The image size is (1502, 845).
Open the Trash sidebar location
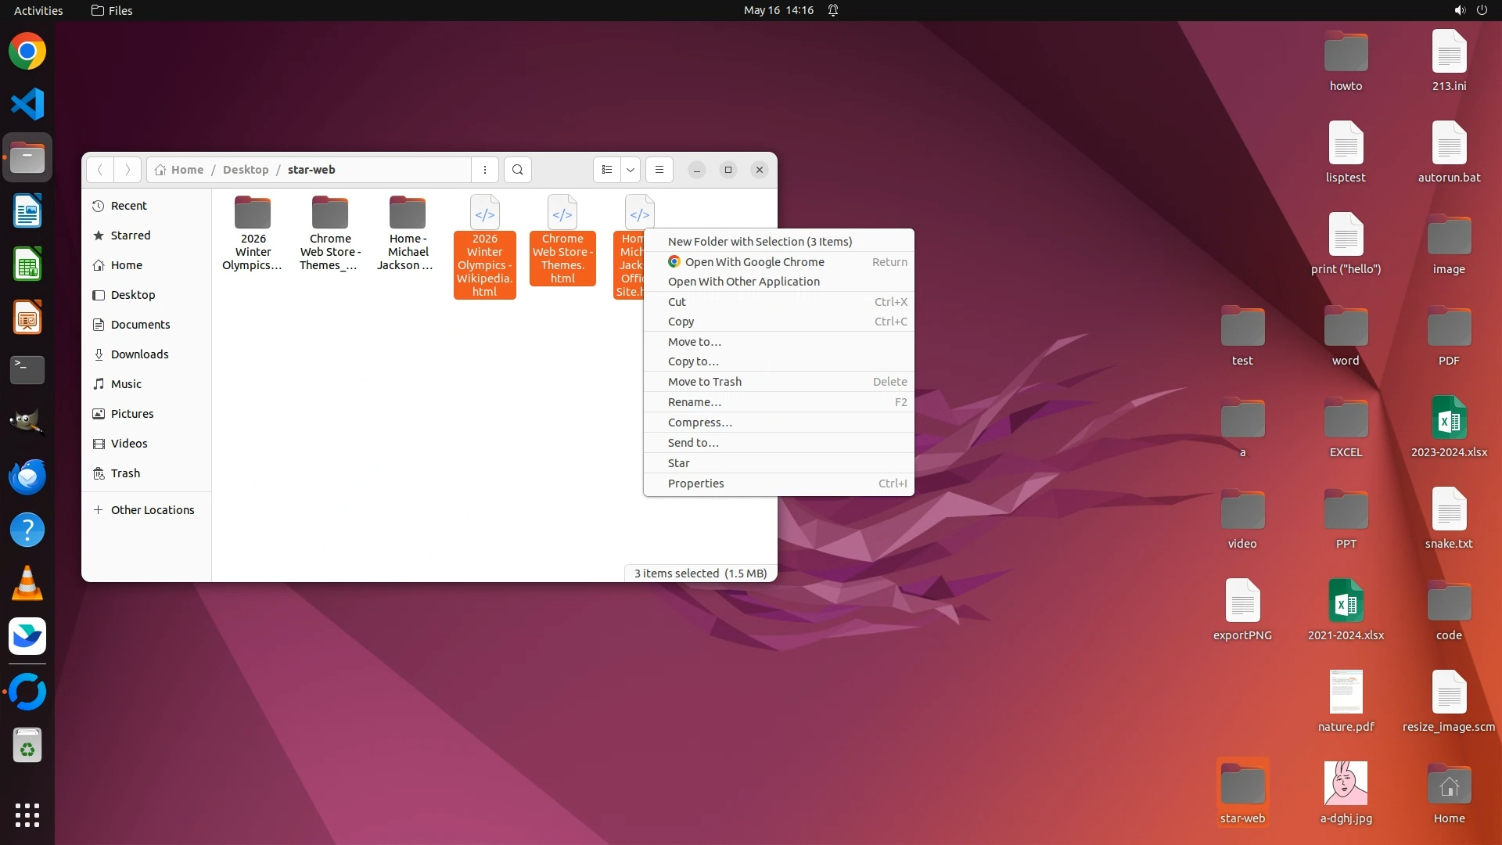tap(125, 473)
